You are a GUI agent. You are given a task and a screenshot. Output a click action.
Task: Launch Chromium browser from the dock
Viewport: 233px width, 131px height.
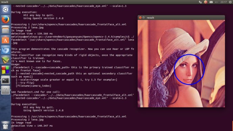5,50
